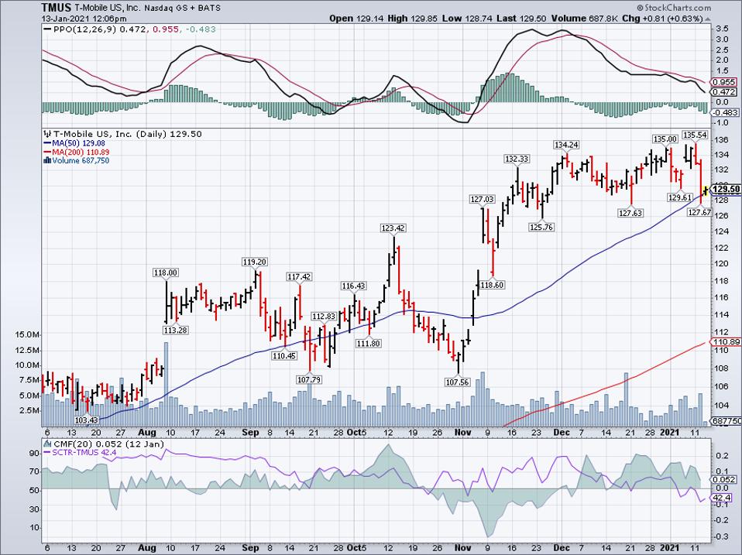Click the up arrow after Chg percentage
The height and width of the screenshot is (555, 742).
(x=707, y=19)
